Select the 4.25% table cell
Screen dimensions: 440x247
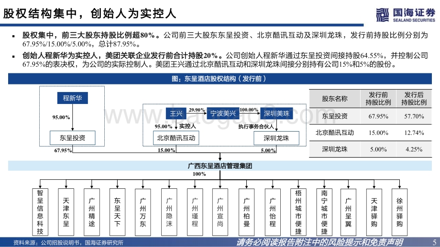414,149
